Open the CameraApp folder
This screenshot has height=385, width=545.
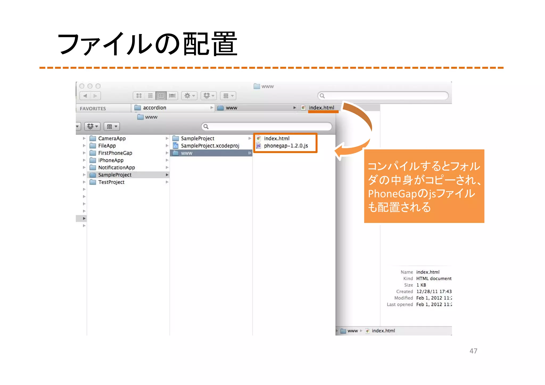pos(112,139)
